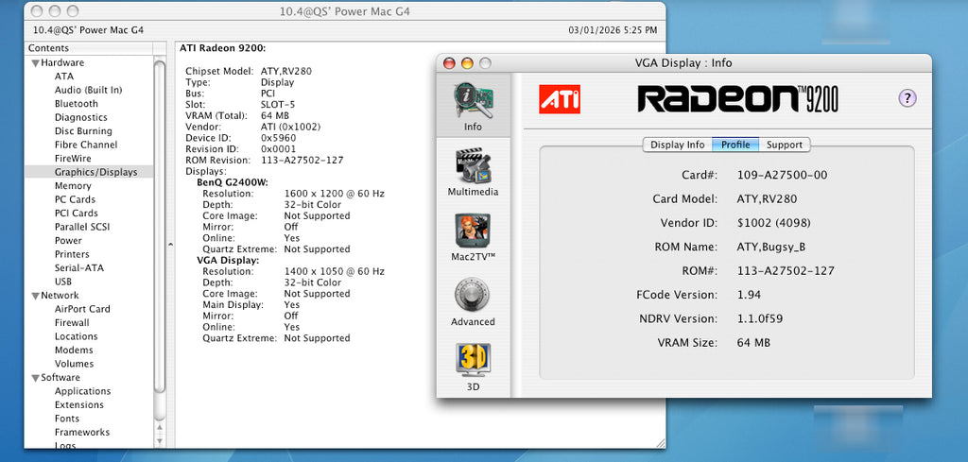
Task: Click the VGA Display heading in Profiler
Action: [228, 261]
